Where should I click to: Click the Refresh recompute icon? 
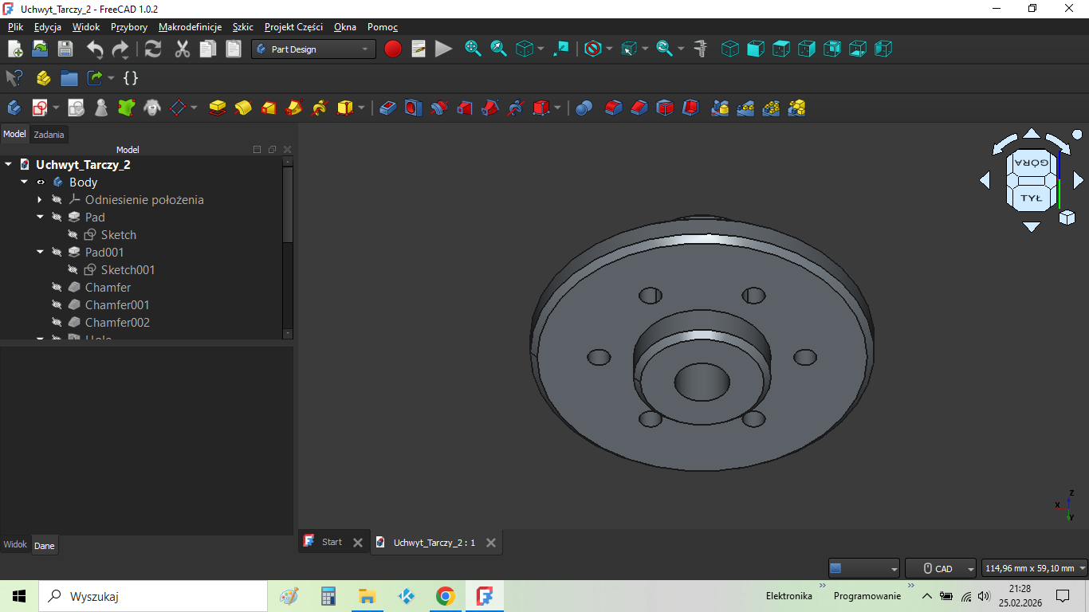[153, 49]
